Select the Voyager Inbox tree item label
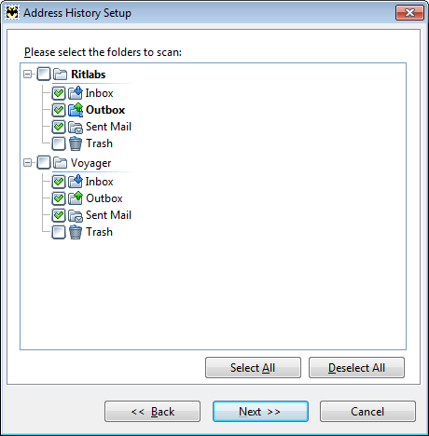 [99, 182]
